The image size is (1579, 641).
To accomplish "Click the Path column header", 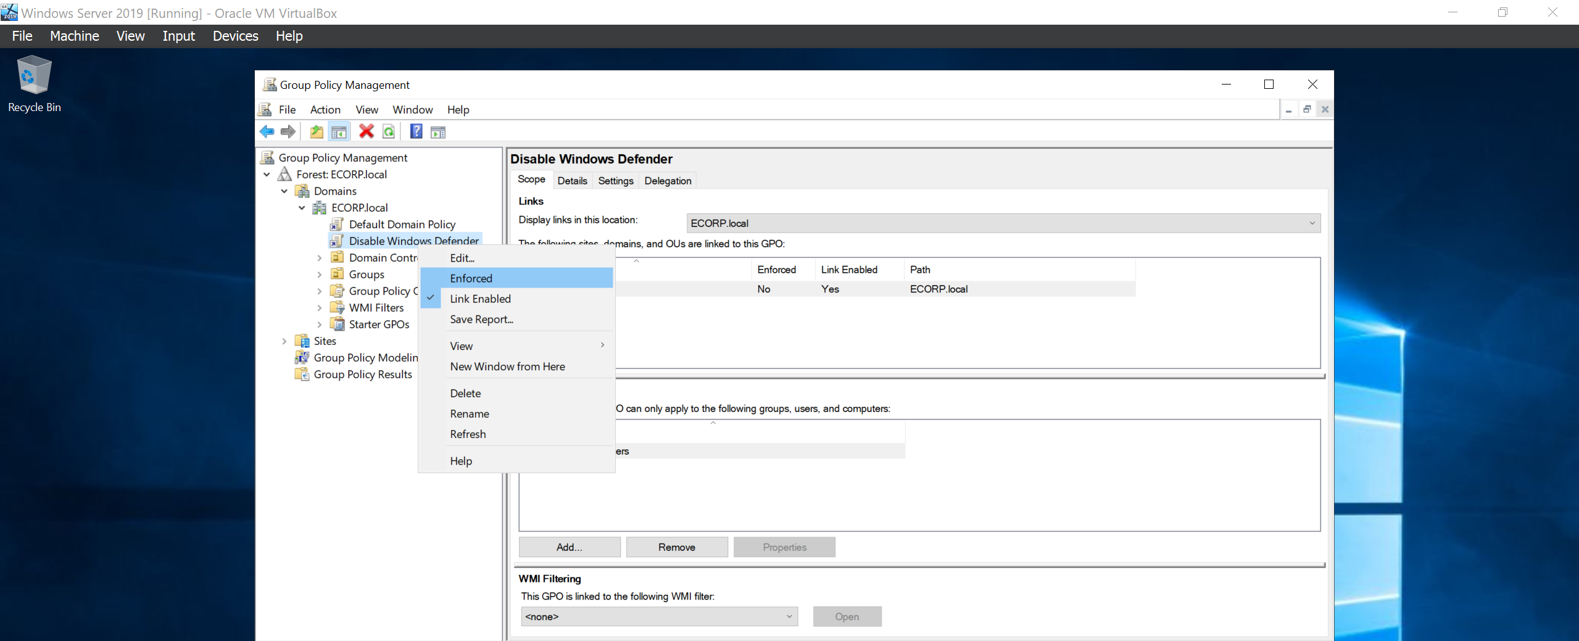I will 1019,270.
